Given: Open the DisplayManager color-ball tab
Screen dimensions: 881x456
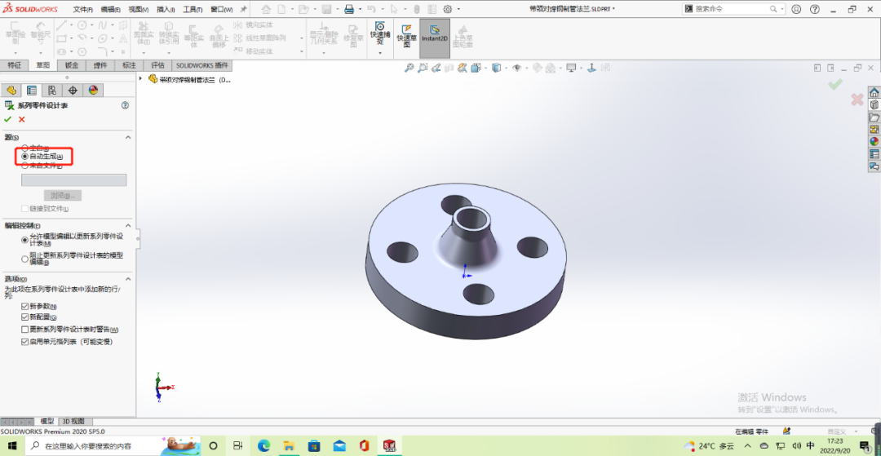Looking at the screenshot, I should pyautogui.click(x=93, y=91).
